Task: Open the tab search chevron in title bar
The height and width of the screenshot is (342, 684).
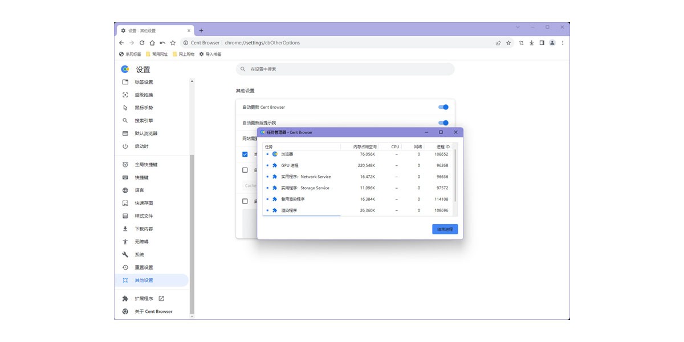Action: tap(518, 27)
